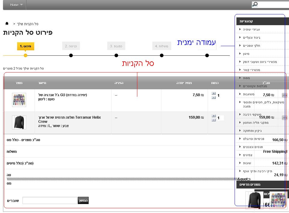Increase quantity of GU energy gel

[x=214, y=93]
